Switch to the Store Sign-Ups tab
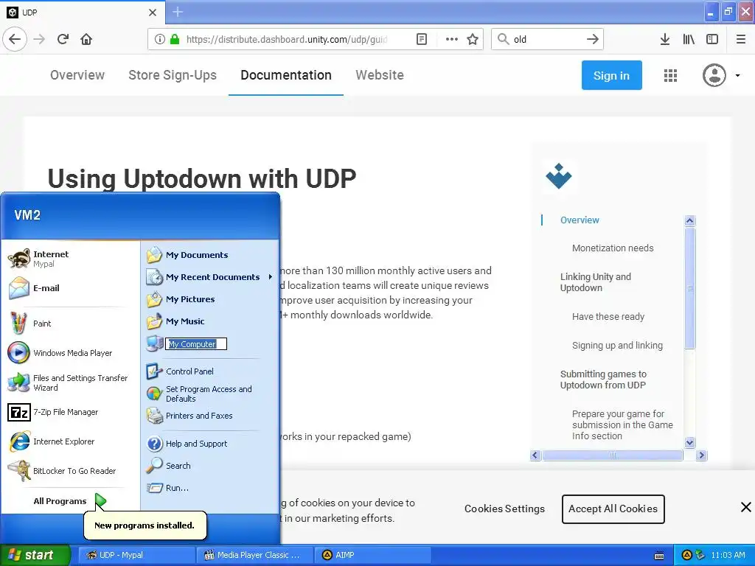 point(173,75)
